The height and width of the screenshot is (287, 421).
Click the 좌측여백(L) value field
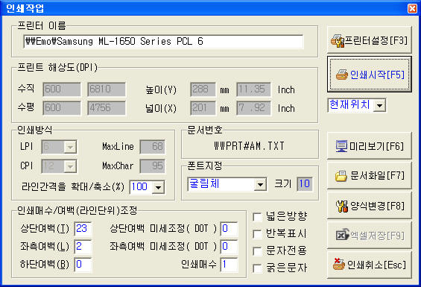[x=83, y=247]
